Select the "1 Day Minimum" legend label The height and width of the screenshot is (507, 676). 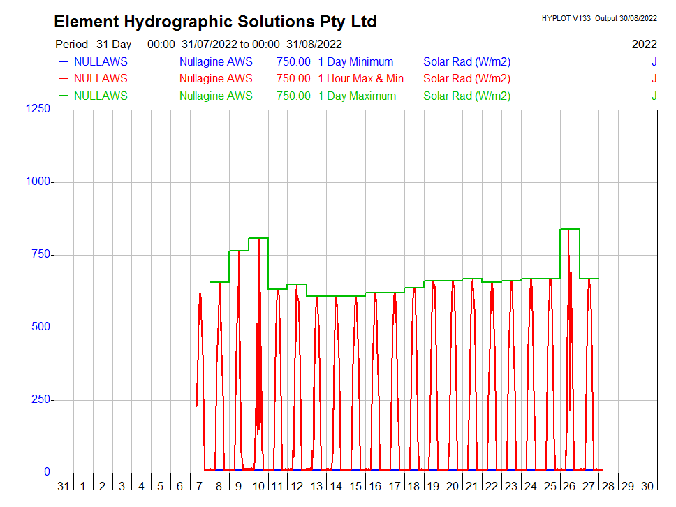pos(355,62)
